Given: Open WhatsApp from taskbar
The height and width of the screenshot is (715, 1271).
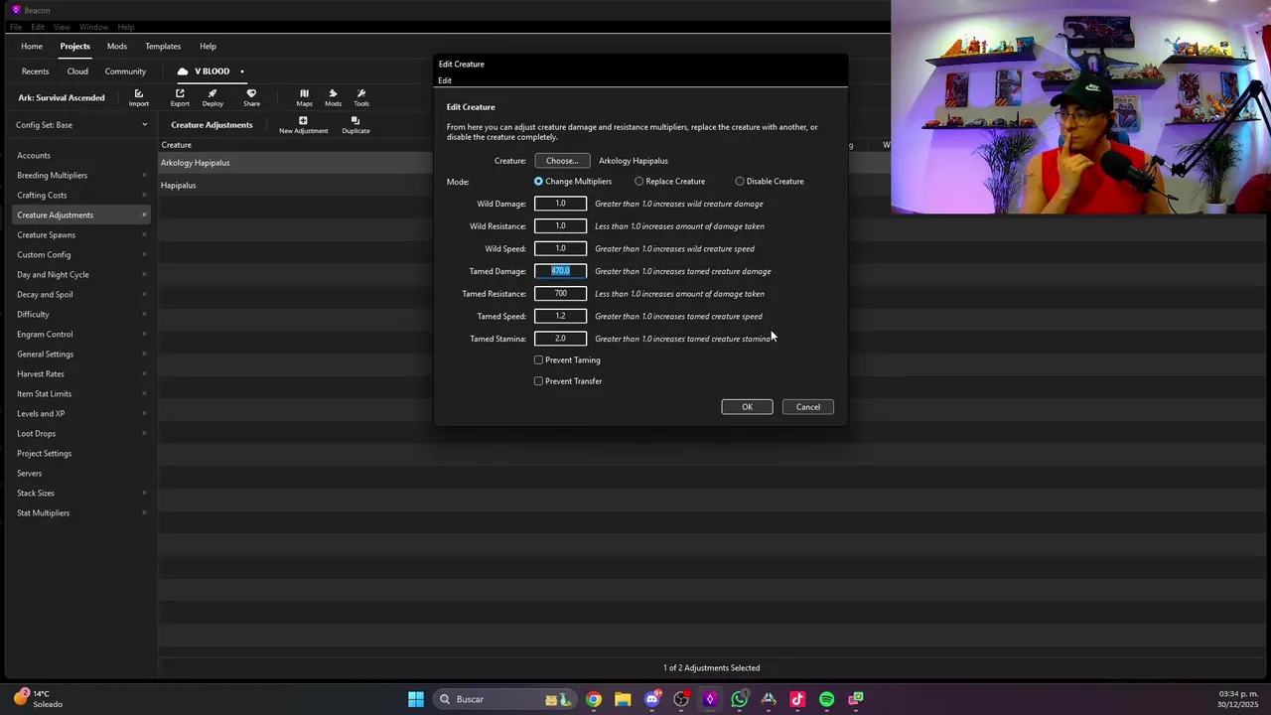Looking at the screenshot, I should coord(739,699).
